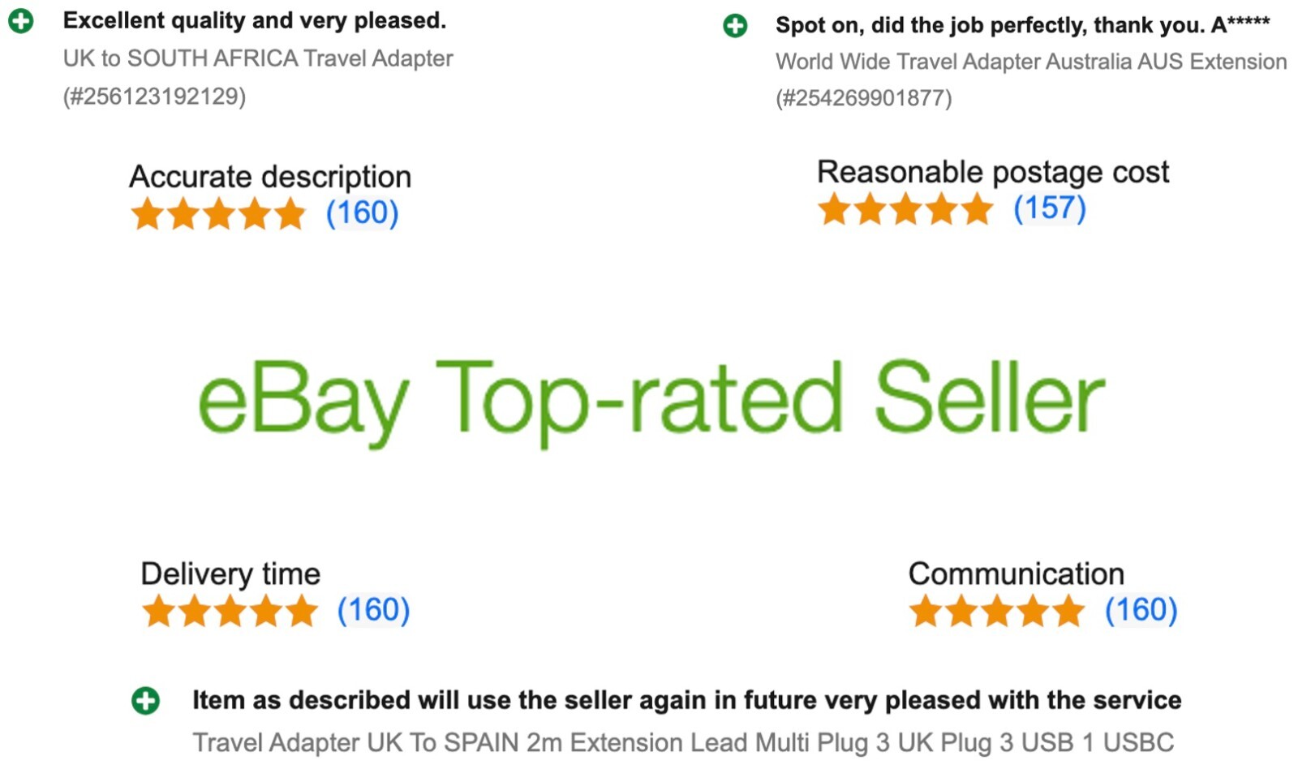Click the Delivery time star rating

point(230,611)
